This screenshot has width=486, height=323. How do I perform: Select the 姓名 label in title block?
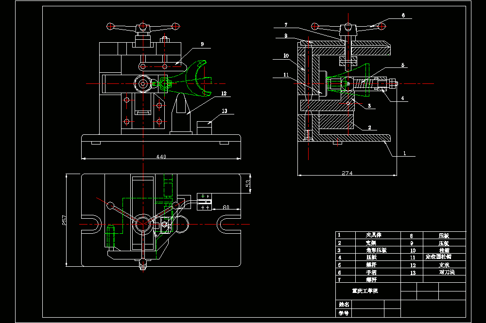(344, 305)
